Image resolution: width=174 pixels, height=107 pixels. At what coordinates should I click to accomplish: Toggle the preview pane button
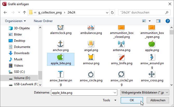click(x=158, y=21)
